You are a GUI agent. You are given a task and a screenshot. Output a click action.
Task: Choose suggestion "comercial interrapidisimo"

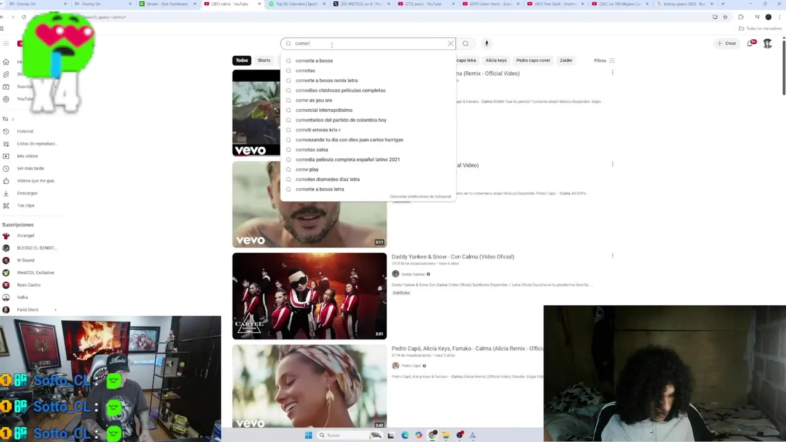point(368,110)
